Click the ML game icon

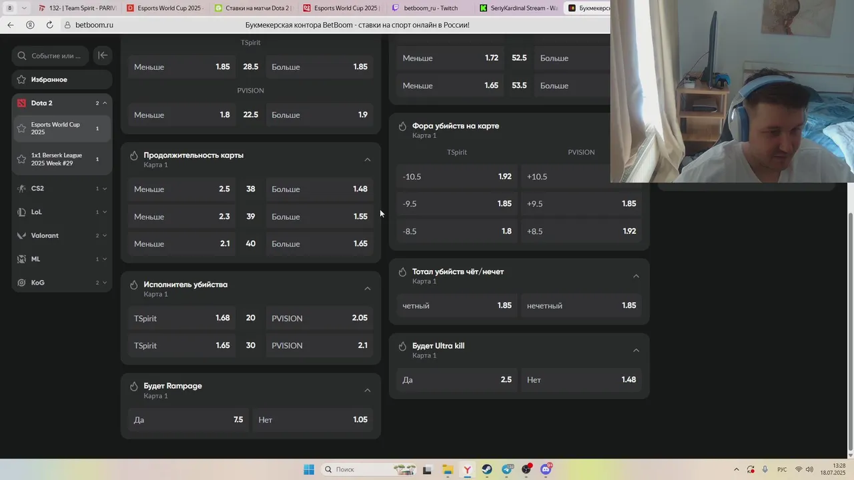(x=21, y=259)
